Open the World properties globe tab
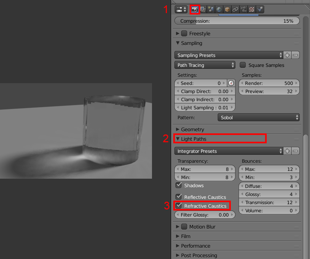 pyautogui.click(x=219, y=9)
